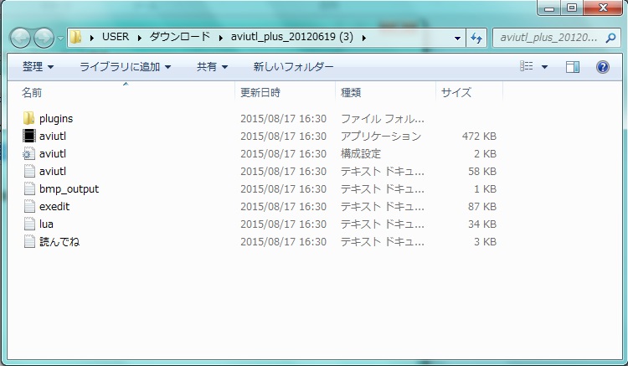628x366 pixels.
Task: Click the date of the lua row
Action: pos(283,224)
